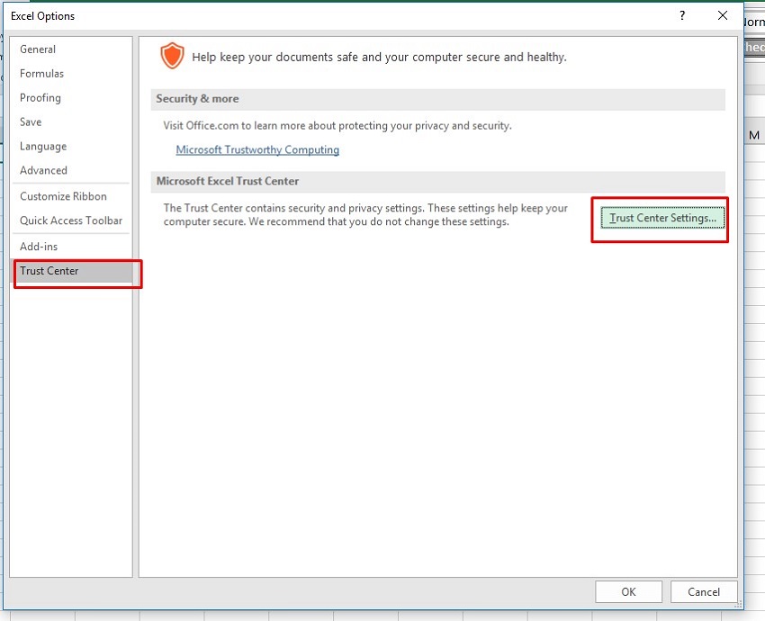Image resolution: width=765 pixels, height=621 pixels.
Task: Select Customize Ribbon in the sidebar
Action: point(63,196)
